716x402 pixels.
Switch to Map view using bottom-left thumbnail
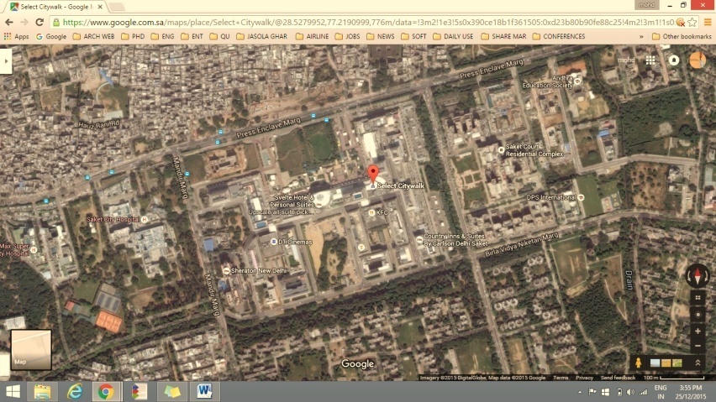point(31,349)
